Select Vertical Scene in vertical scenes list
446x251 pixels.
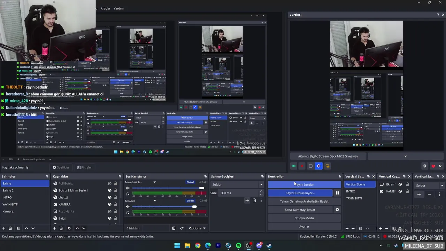pos(360,184)
